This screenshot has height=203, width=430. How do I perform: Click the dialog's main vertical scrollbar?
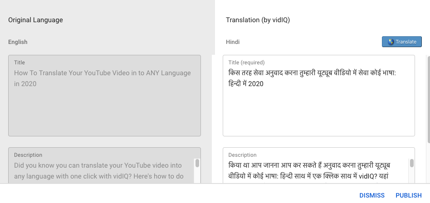coord(429,99)
